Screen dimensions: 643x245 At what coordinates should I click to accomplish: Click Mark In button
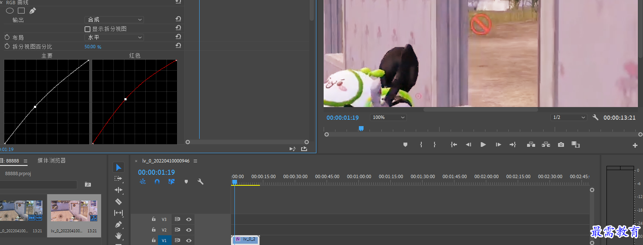421,145
